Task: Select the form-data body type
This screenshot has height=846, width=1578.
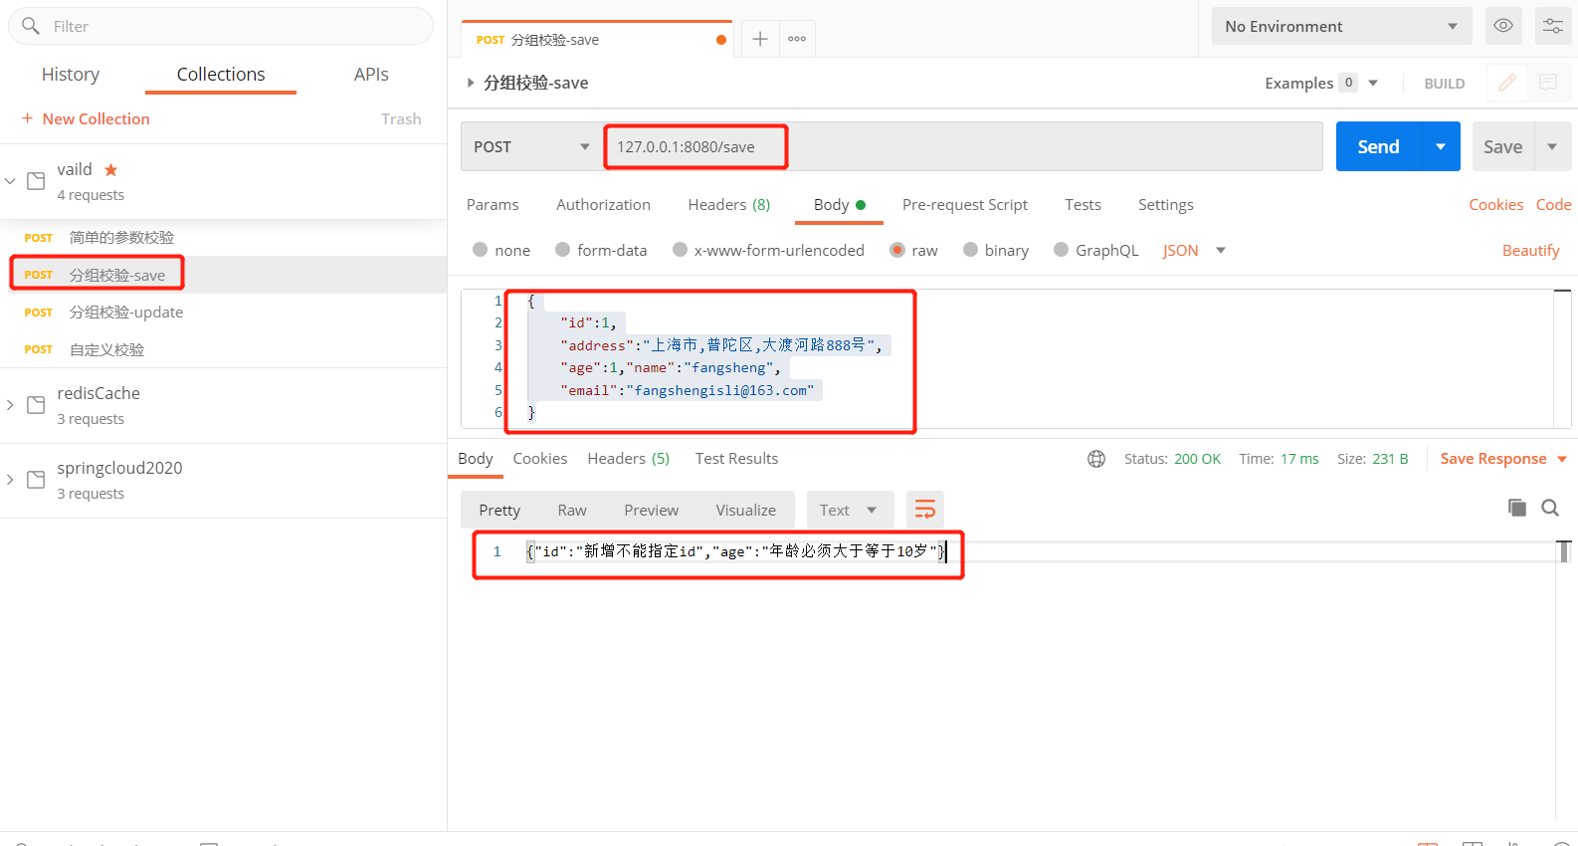Action: pyautogui.click(x=563, y=250)
